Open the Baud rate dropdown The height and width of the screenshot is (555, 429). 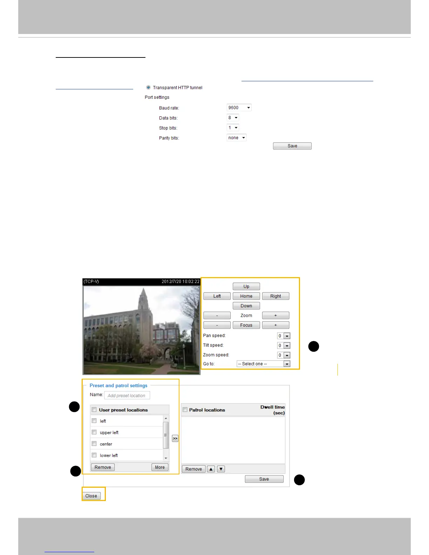tap(239, 108)
